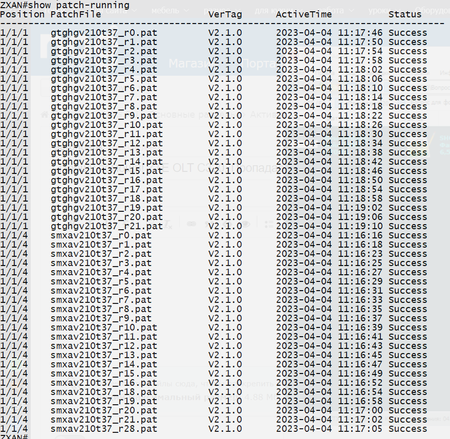Click timestamp 2023-04-04 11:18:02
Screen dimensions: 450x439
[329, 70]
